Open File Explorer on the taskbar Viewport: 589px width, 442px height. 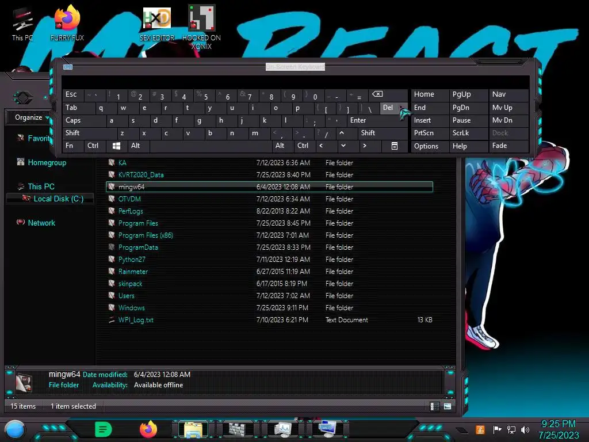[x=193, y=429]
